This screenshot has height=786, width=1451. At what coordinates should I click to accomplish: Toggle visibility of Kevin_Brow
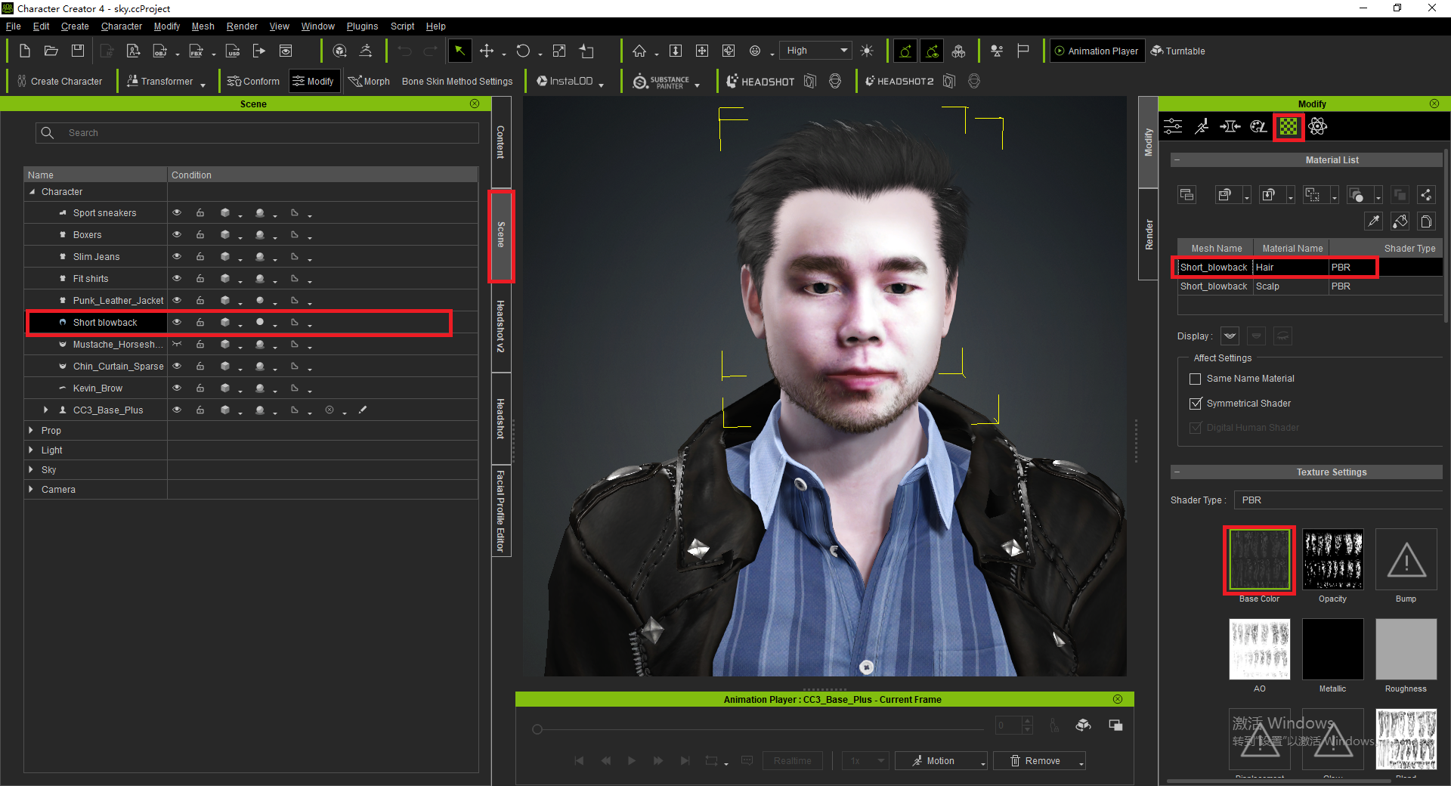[x=177, y=388]
